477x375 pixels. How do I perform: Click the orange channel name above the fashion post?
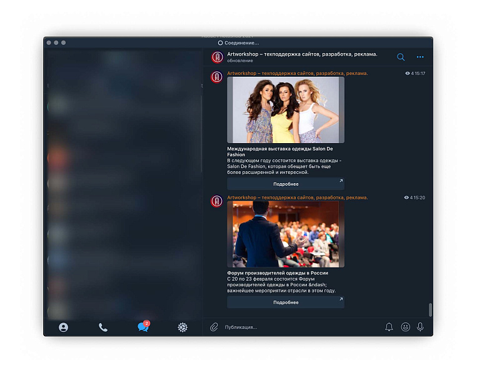click(x=297, y=73)
